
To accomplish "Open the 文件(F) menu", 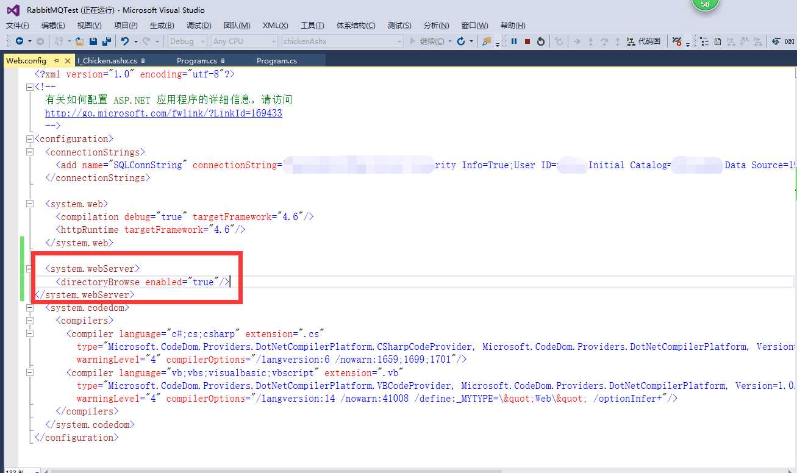I will pyautogui.click(x=18, y=26).
